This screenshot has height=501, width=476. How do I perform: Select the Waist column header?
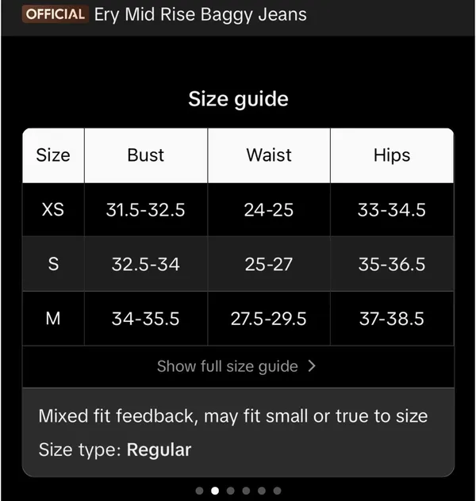tap(269, 155)
